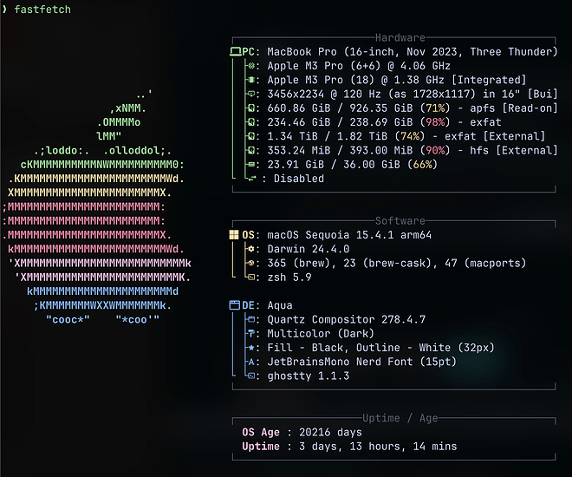Click the blue window icon beside DE
This screenshot has height=477, width=572.
coord(235,305)
